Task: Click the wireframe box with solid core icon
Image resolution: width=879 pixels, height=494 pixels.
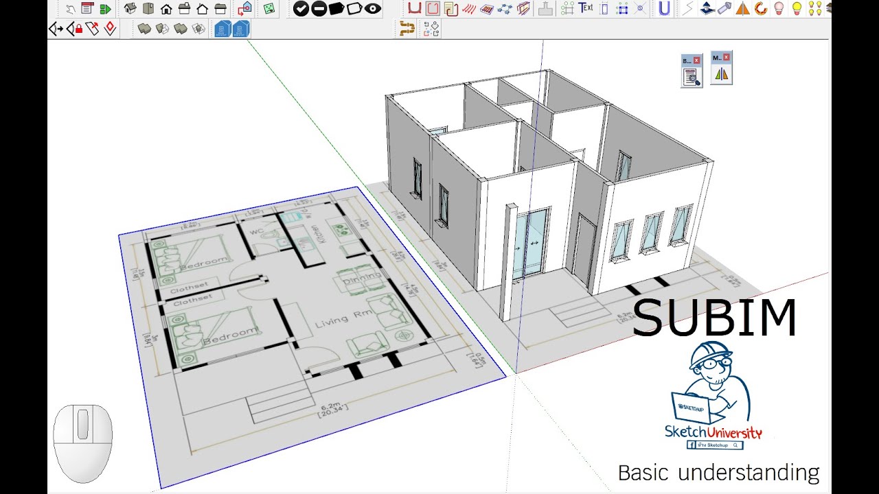Action: (198, 29)
